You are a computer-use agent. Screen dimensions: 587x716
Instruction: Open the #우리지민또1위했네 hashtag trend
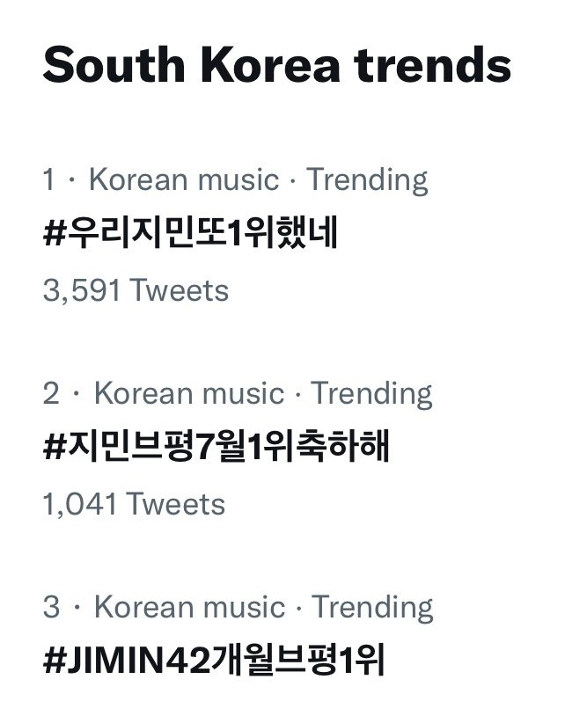190,235
